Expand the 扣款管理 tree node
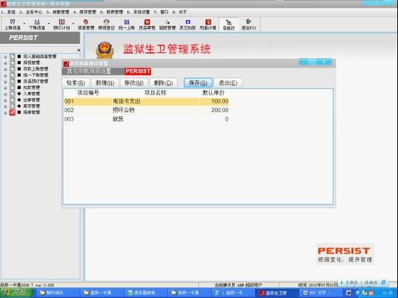 (x=5, y=88)
